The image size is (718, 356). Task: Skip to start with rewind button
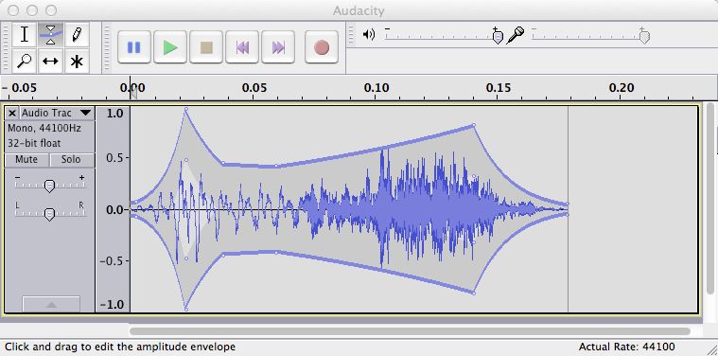pyautogui.click(x=242, y=47)
